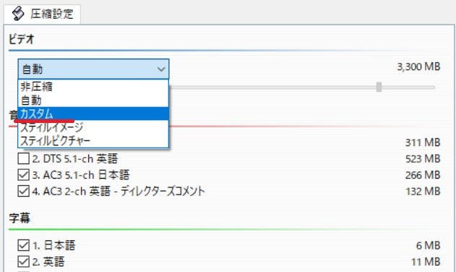The width and height of the screenshot is (456, 272).
Task: Click the 523 MB size of DTS track
Action: [423, 159]
